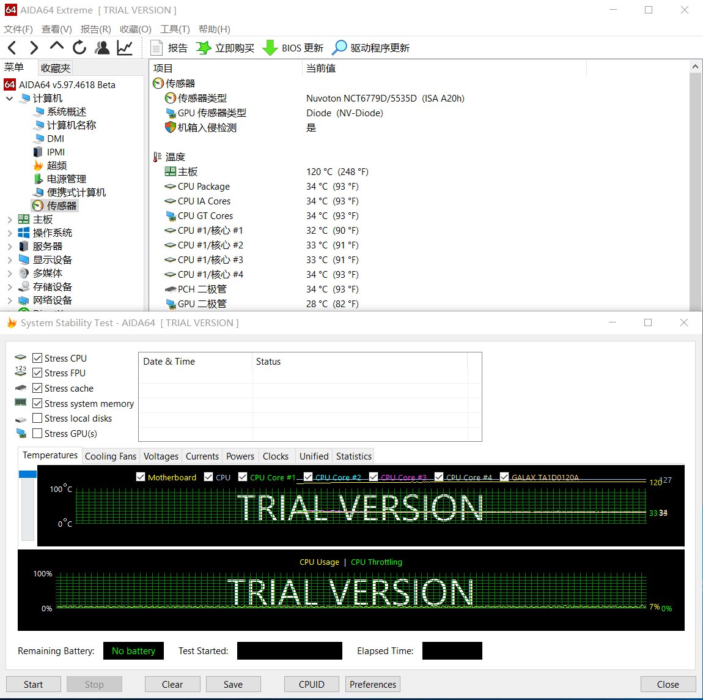Select 便携式计算机 tree item
703x700 pixels.
(76, 193)
